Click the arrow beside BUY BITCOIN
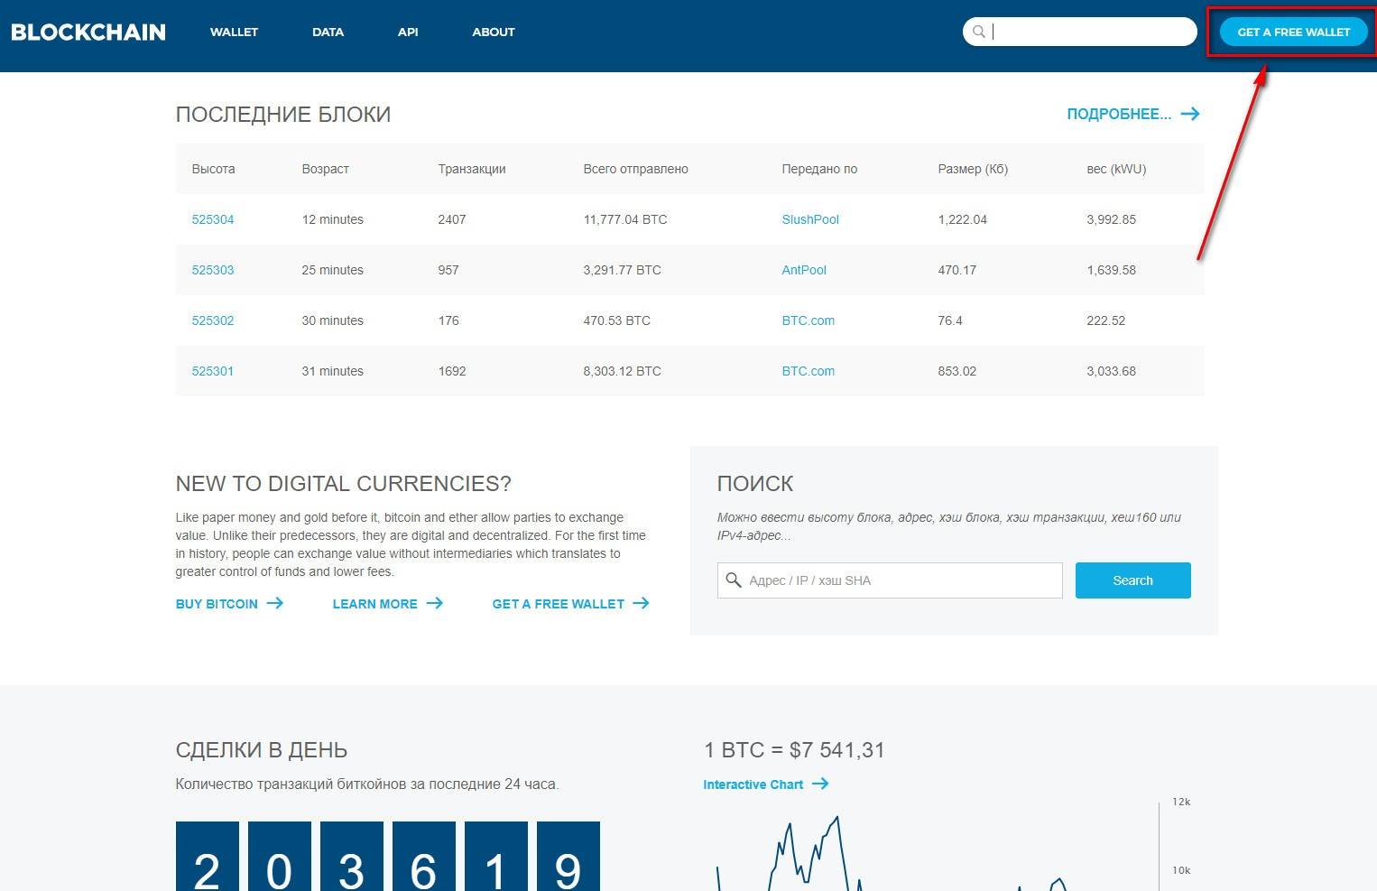1377x891 pixels. tap(275, 603)
